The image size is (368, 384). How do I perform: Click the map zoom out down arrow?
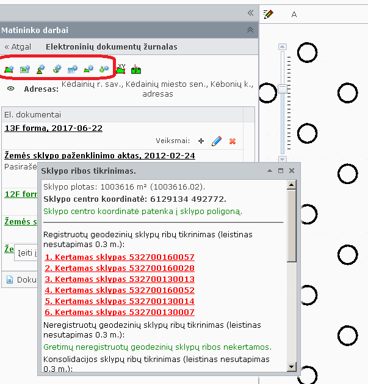click(x=283, y=159)
